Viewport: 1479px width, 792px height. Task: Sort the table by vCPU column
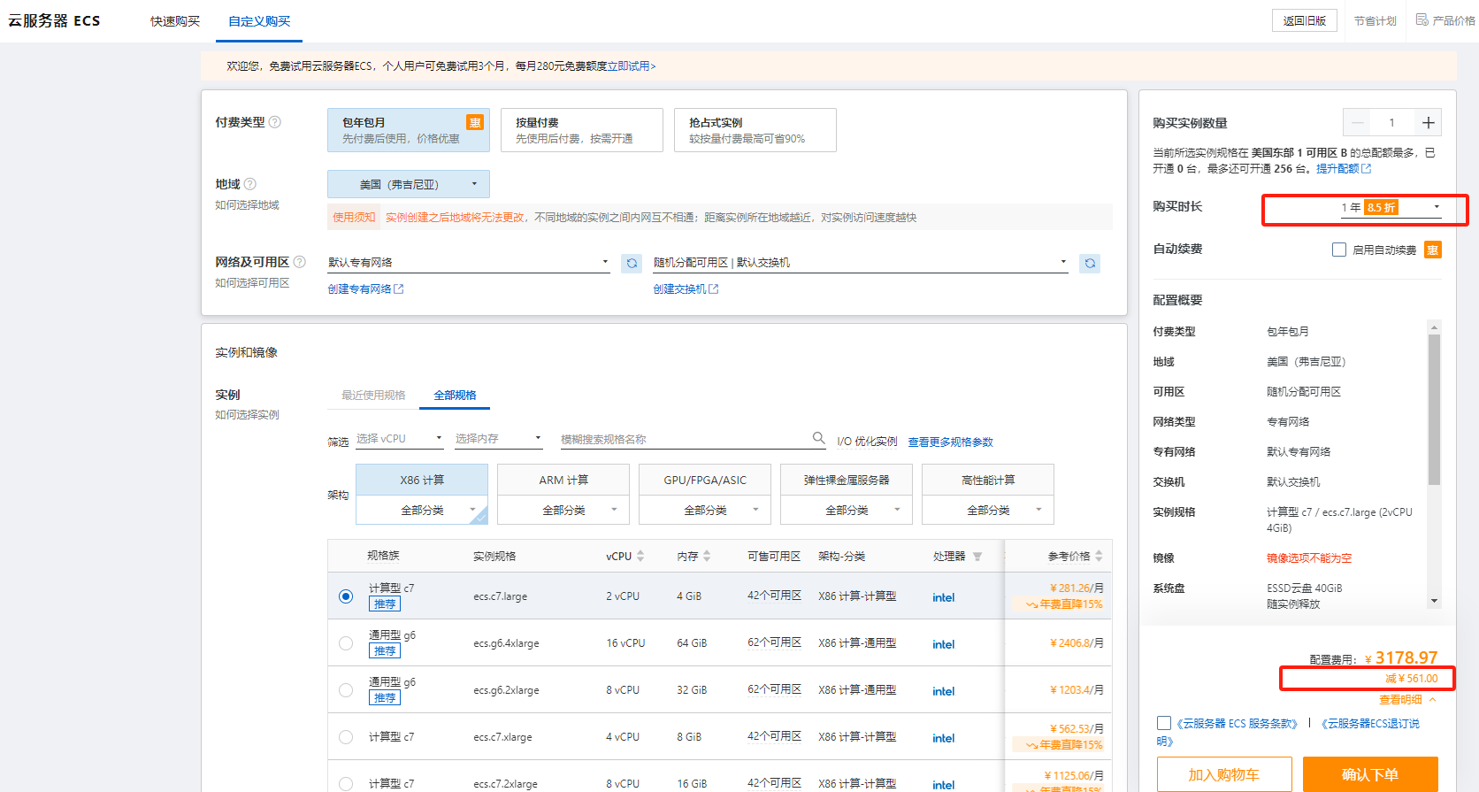[x=640, y=556]
